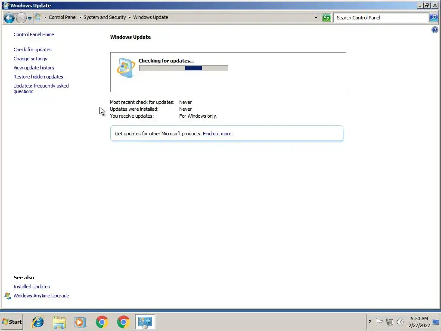Click 'Checking for updates...' text
Screen dimensions: 441x331
166,61
